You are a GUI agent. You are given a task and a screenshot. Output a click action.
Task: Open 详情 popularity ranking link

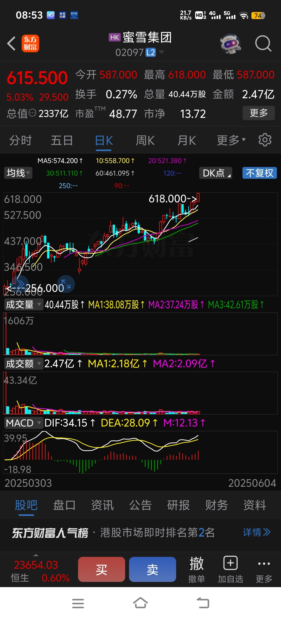pos(257,532)
